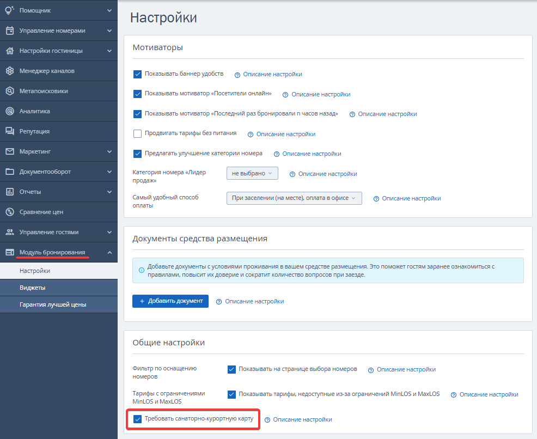Open Описание настройки link beside Добавить документ
The height and width of the screenshot is (439, 537).
tap(254, 302)
